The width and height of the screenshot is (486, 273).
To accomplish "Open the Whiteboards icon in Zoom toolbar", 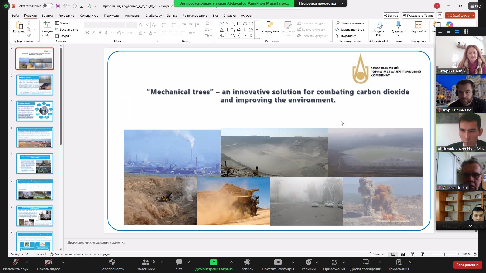I will pyautogui.click(x=365, y=262).
